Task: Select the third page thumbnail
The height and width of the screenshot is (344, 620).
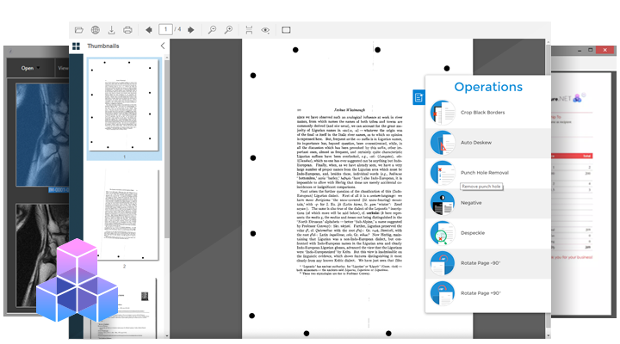Action: tap(123, 308)
